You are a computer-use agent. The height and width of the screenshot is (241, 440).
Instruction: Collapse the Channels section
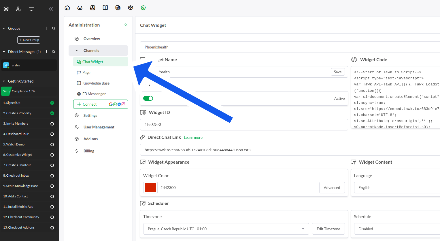tap(77, 51)
